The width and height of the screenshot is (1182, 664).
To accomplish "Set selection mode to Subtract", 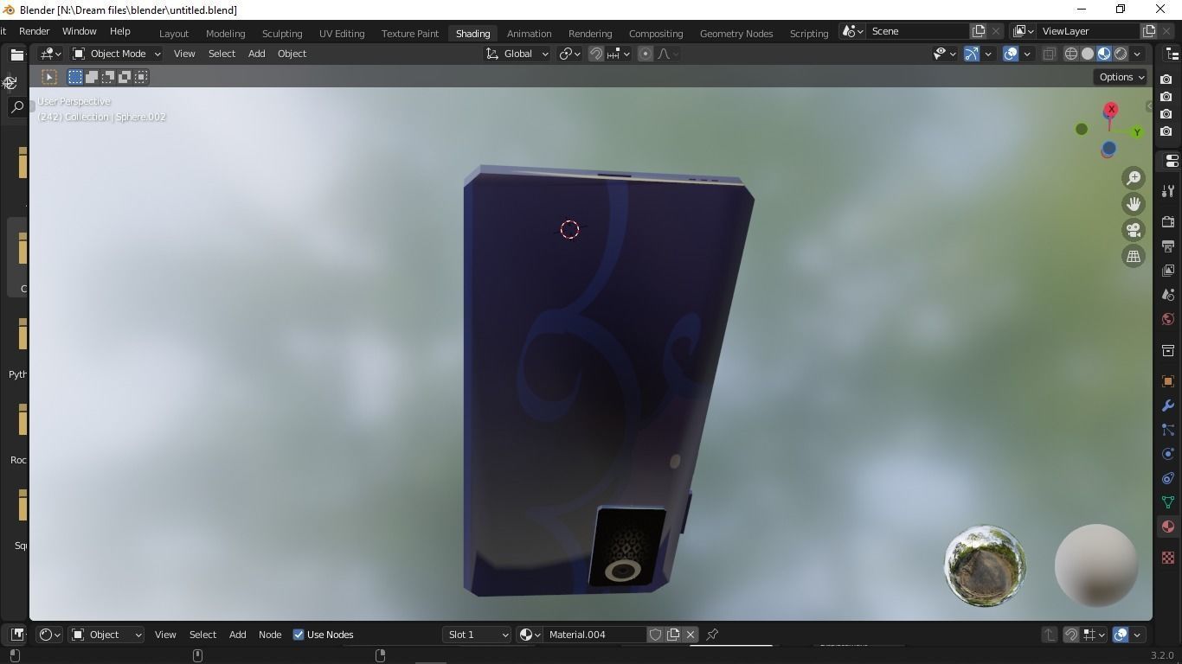I will point(108,77).
